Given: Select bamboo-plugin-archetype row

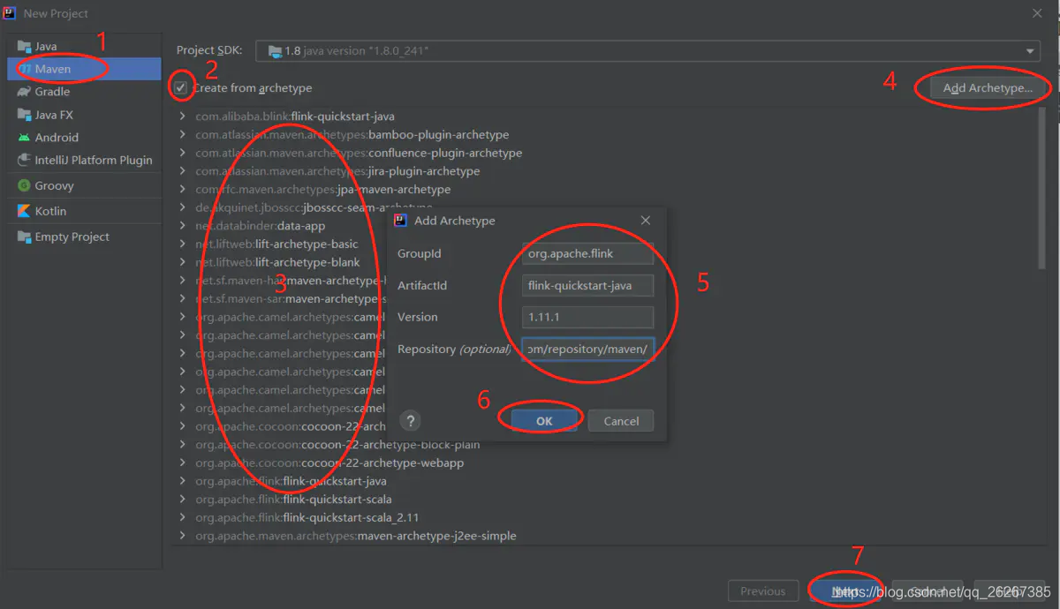Looking at the screenshot, I should point(352,135).
